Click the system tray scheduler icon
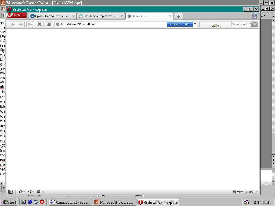The image size is (275, 206). coord(247,202)
